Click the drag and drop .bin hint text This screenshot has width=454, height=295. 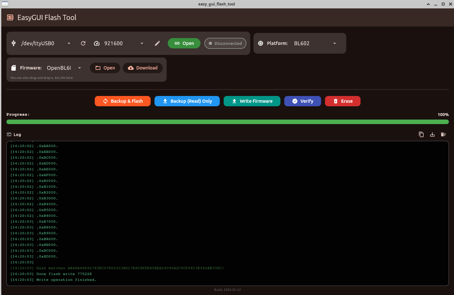[42, 78]
